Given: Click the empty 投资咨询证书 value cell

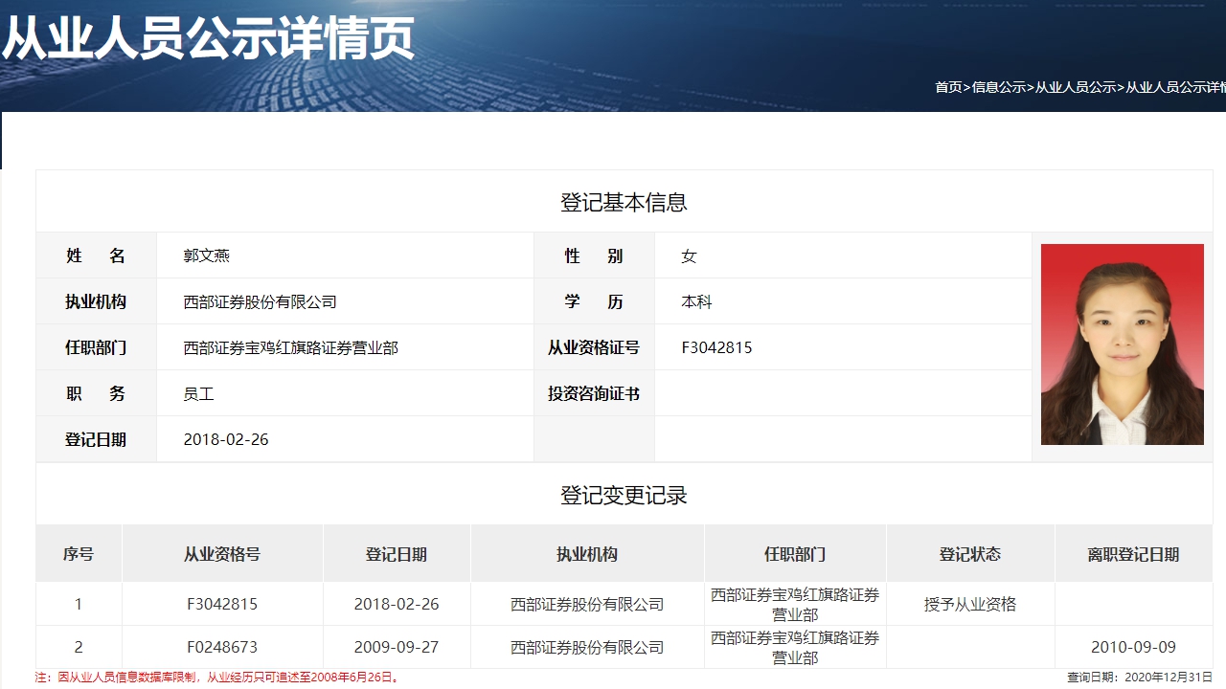Looking at the screenshot, I should (x=843, y=393).
